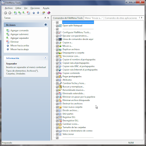
Task: Uncheck the Seleccionar checkbox
Action: pyautogui.click(x=57, y=134)
